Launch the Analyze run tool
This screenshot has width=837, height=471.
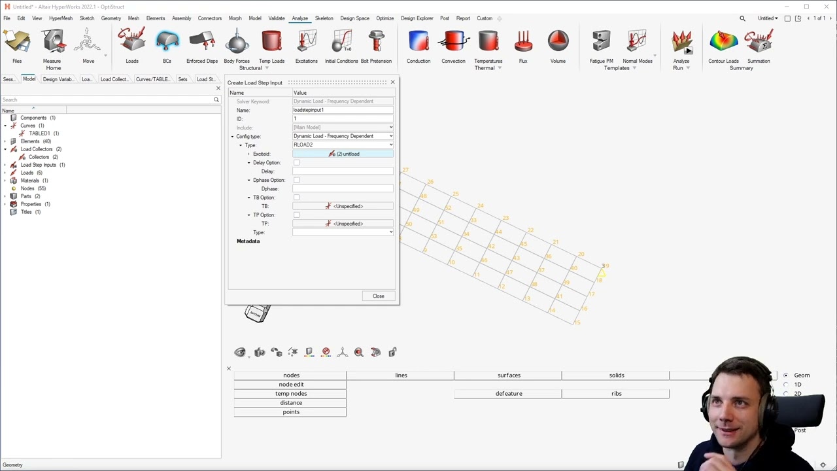pos(681,47)
